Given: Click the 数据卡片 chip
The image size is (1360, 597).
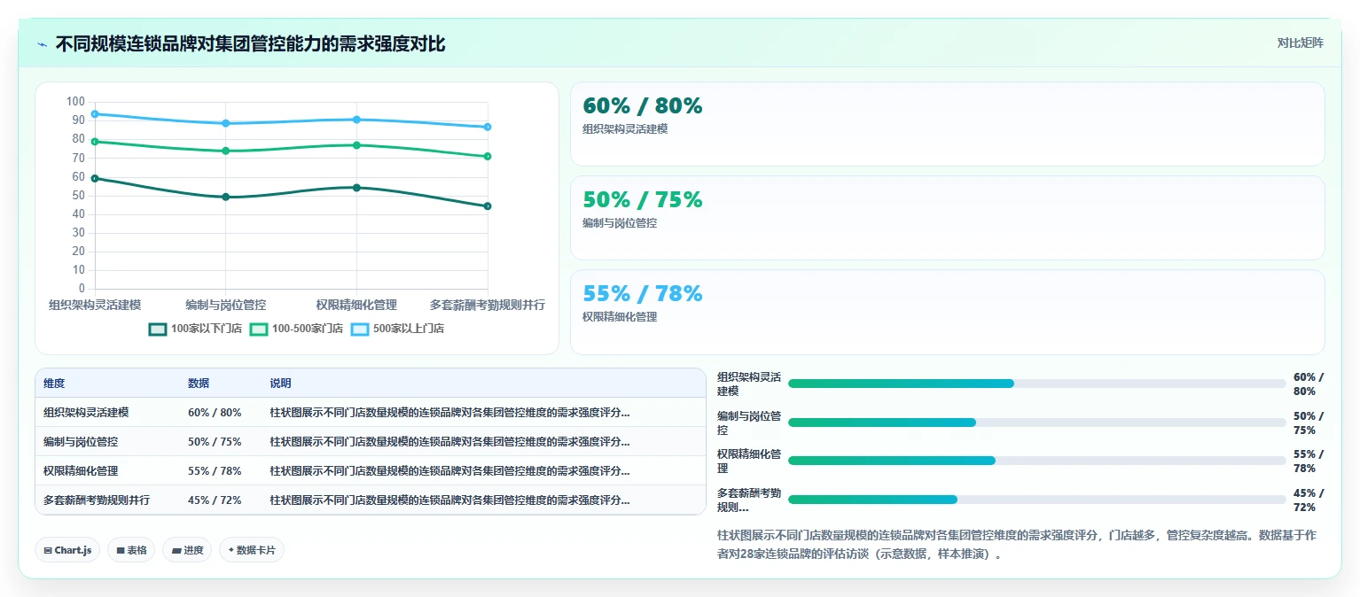Looking at the screenshot, I should pyautogui.click(x=252, y=550).
